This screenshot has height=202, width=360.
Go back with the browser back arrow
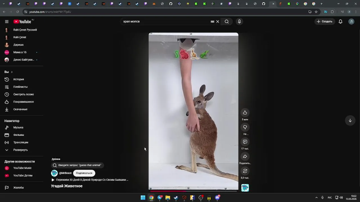click(x=4, y=12)
